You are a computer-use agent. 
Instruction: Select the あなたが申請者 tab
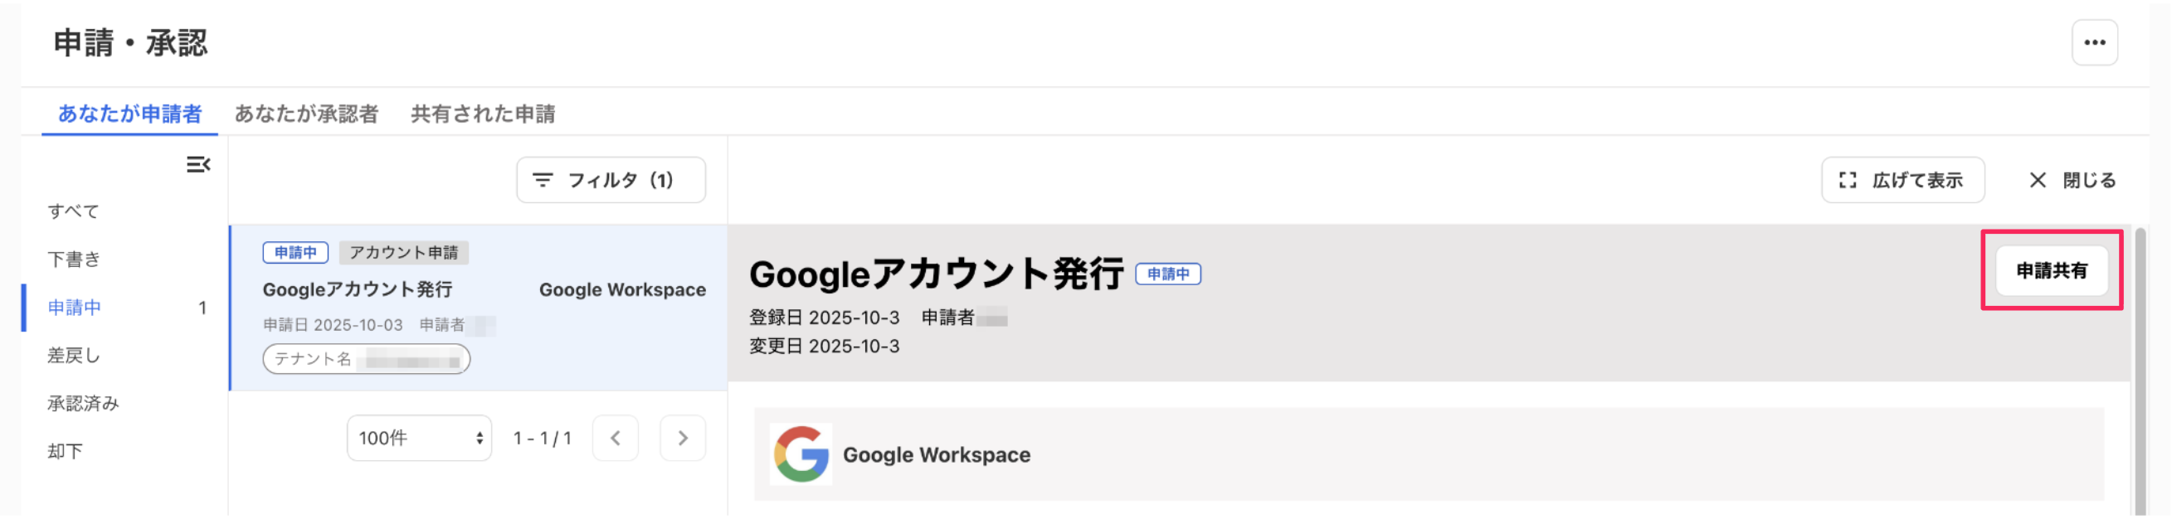129,114
